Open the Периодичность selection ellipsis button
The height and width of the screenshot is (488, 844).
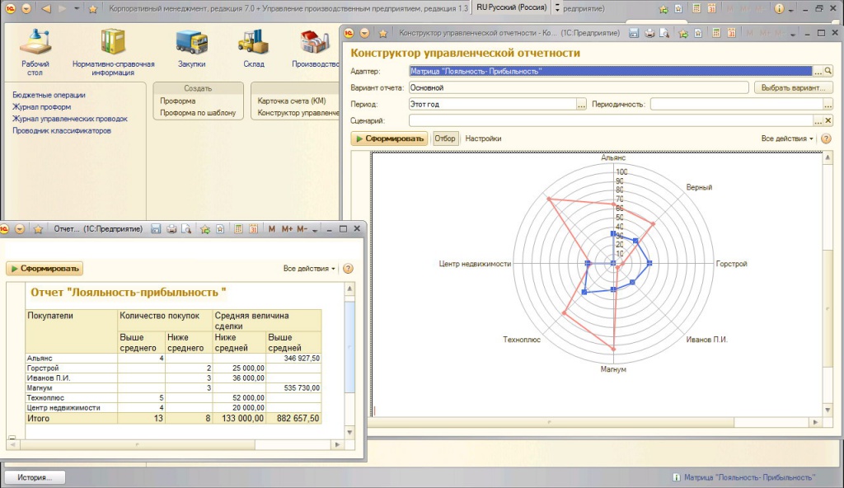[828, 105]
